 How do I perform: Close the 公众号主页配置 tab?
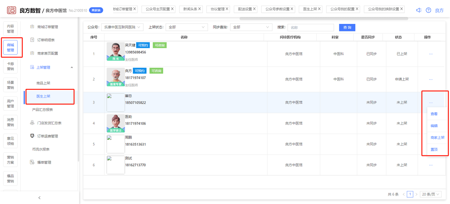tap(173, 9)
